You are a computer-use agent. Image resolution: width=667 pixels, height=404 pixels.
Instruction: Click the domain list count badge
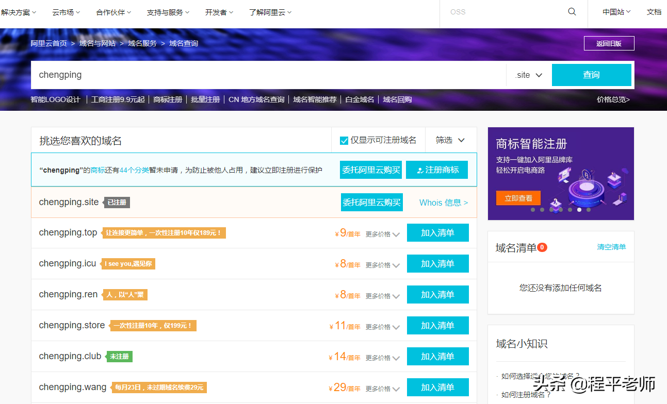pyautogui.click(x=542, y=247)
